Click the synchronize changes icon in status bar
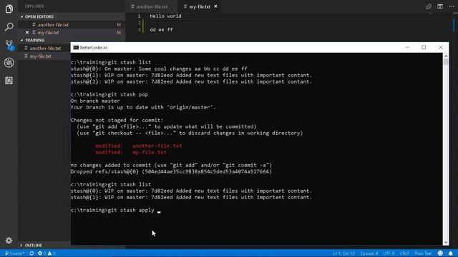The image size is (458, 257). (x=31, y=253)
